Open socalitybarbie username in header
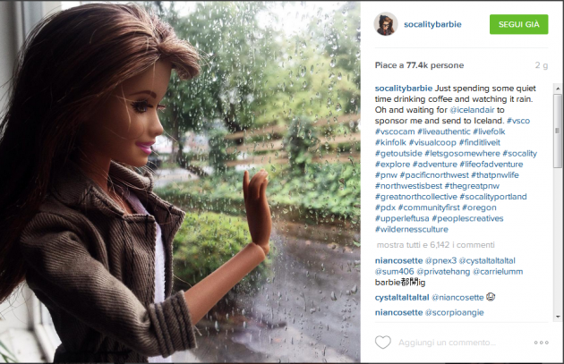 click(432, 24)
